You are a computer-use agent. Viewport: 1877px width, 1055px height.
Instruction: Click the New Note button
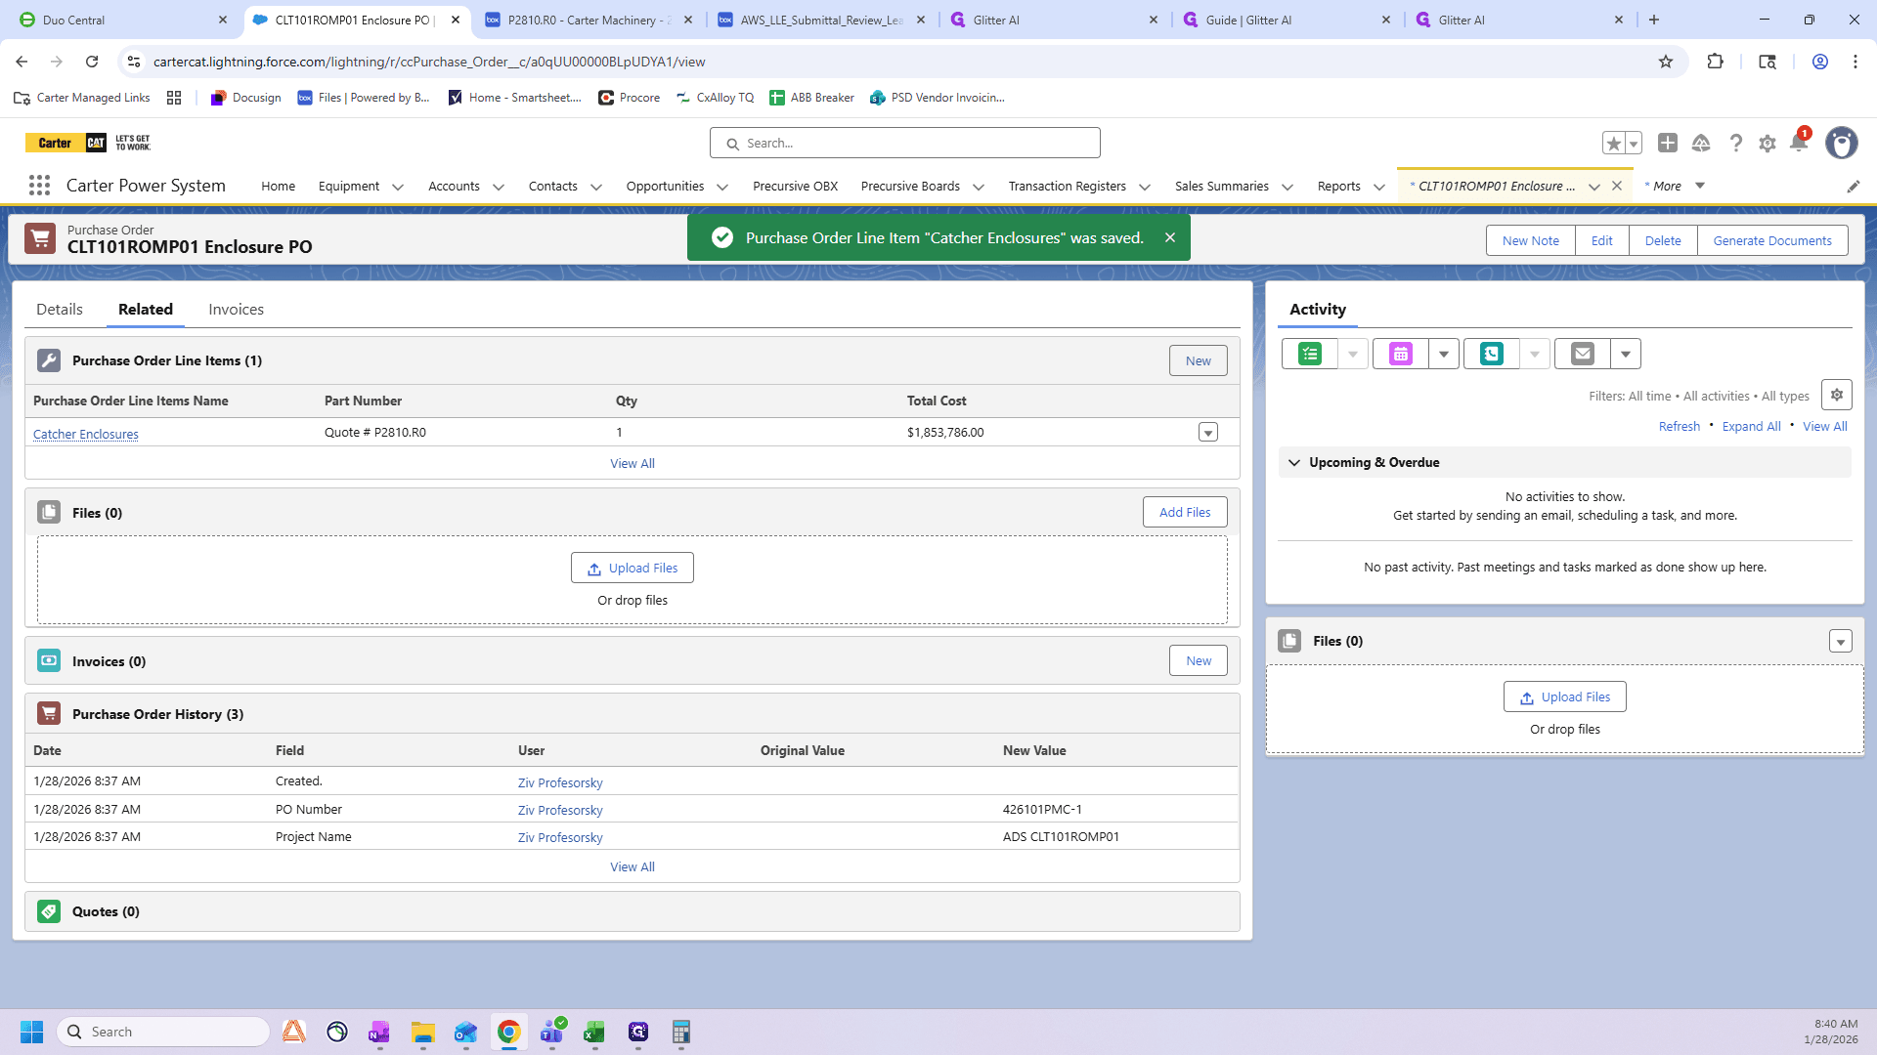tap(1531, 240)
